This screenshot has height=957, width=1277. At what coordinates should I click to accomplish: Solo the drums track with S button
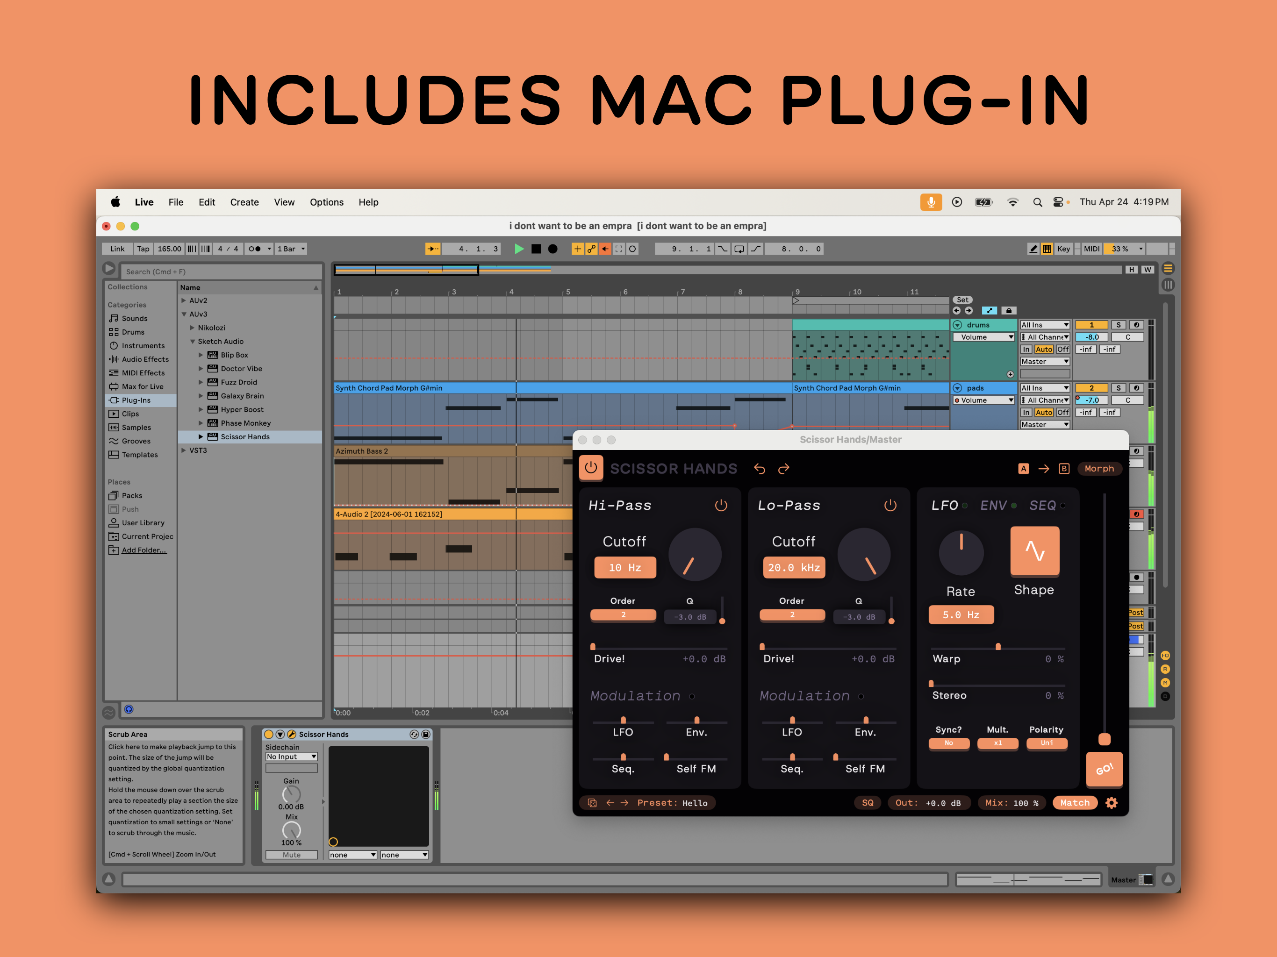(x=1118, y=325)
